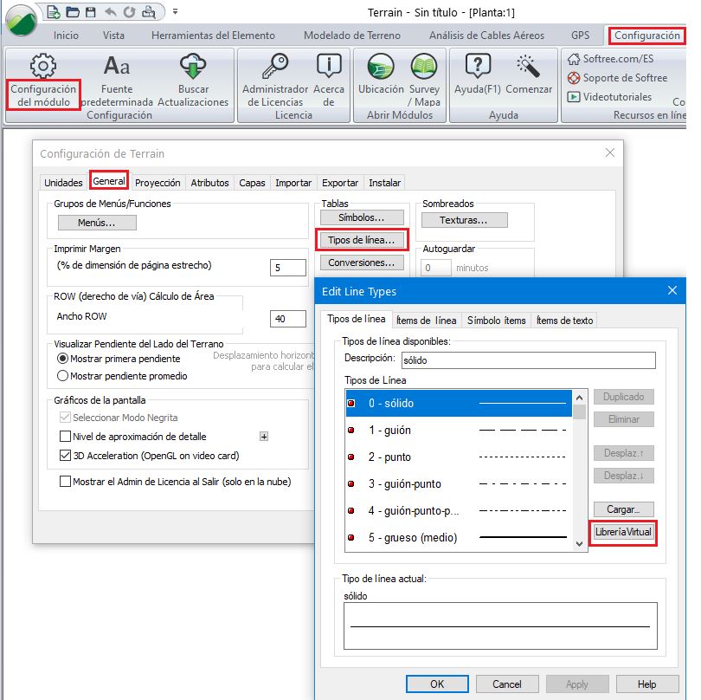Toggle Mostrar el Admin de Licencia checkbox

click(65, 481)
